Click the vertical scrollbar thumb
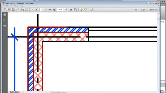This screenshot has height=93, width=166. click(x=158, y=19)
